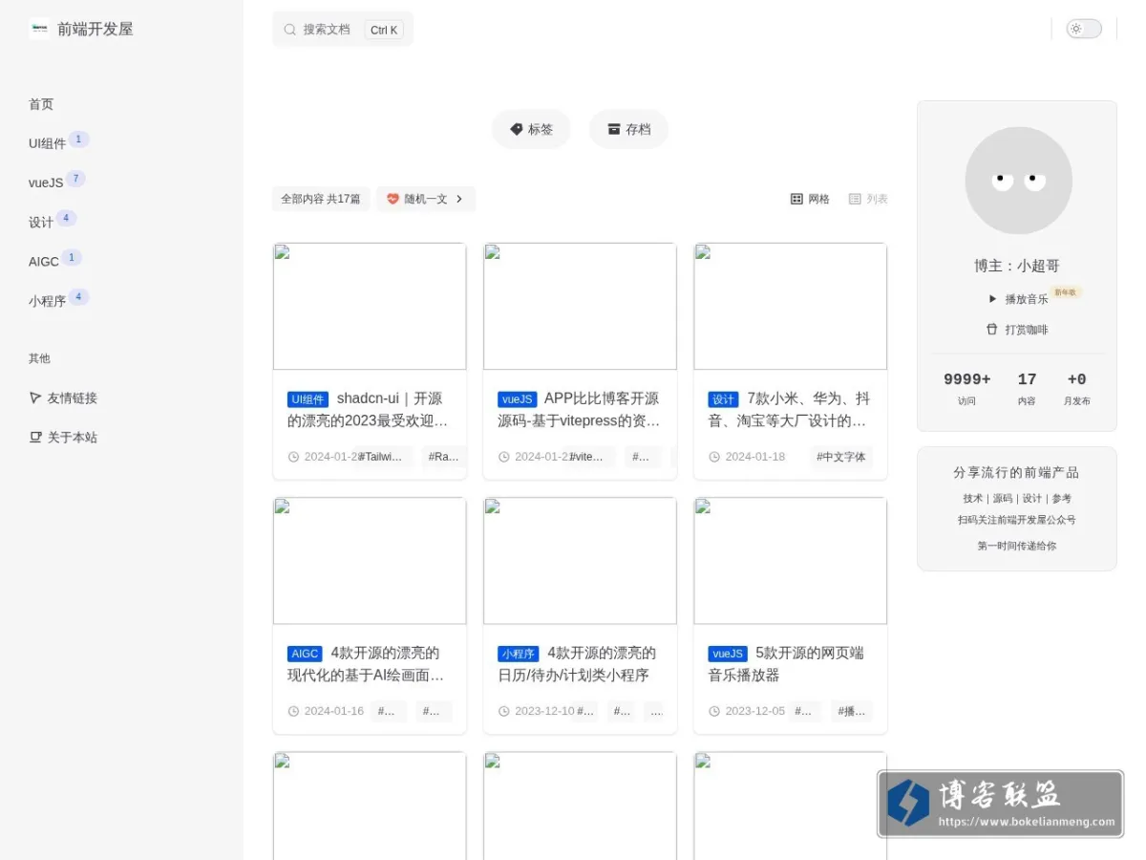Click the vueJS badge on the APP比比博客 card
Image resolution: width=1146 pixels, height=860 pixels.
tap(517, 399)
